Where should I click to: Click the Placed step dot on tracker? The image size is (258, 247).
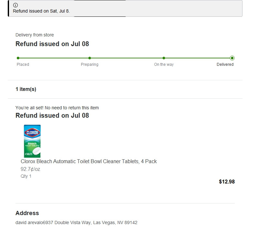pyautogui.click(x=18, y=58)
